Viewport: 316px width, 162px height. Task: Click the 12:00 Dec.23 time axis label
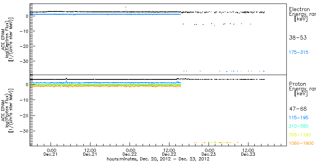[248, 153]
